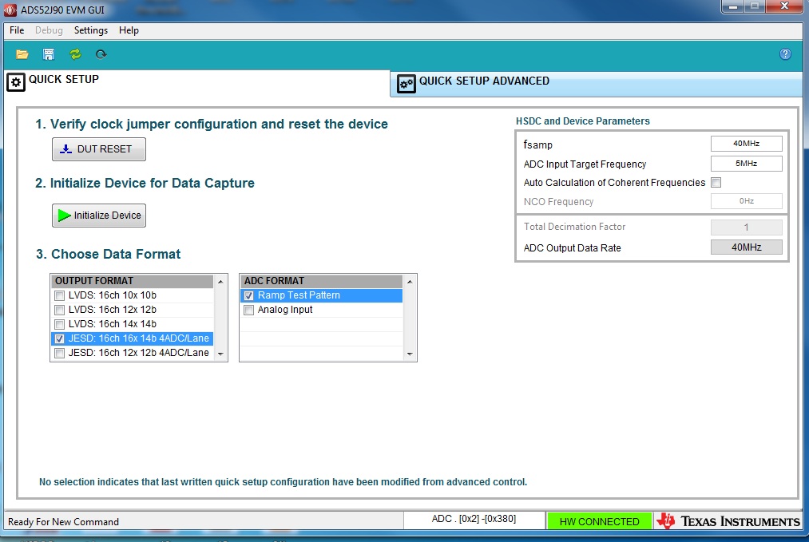The image size is (809, 542).
Task: Click the '3. Choose Data Format' heading
Action: pos(109,255)
